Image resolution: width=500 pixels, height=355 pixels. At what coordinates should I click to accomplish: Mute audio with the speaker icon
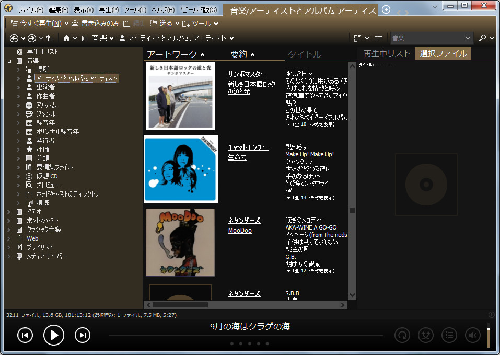(473, 335)
